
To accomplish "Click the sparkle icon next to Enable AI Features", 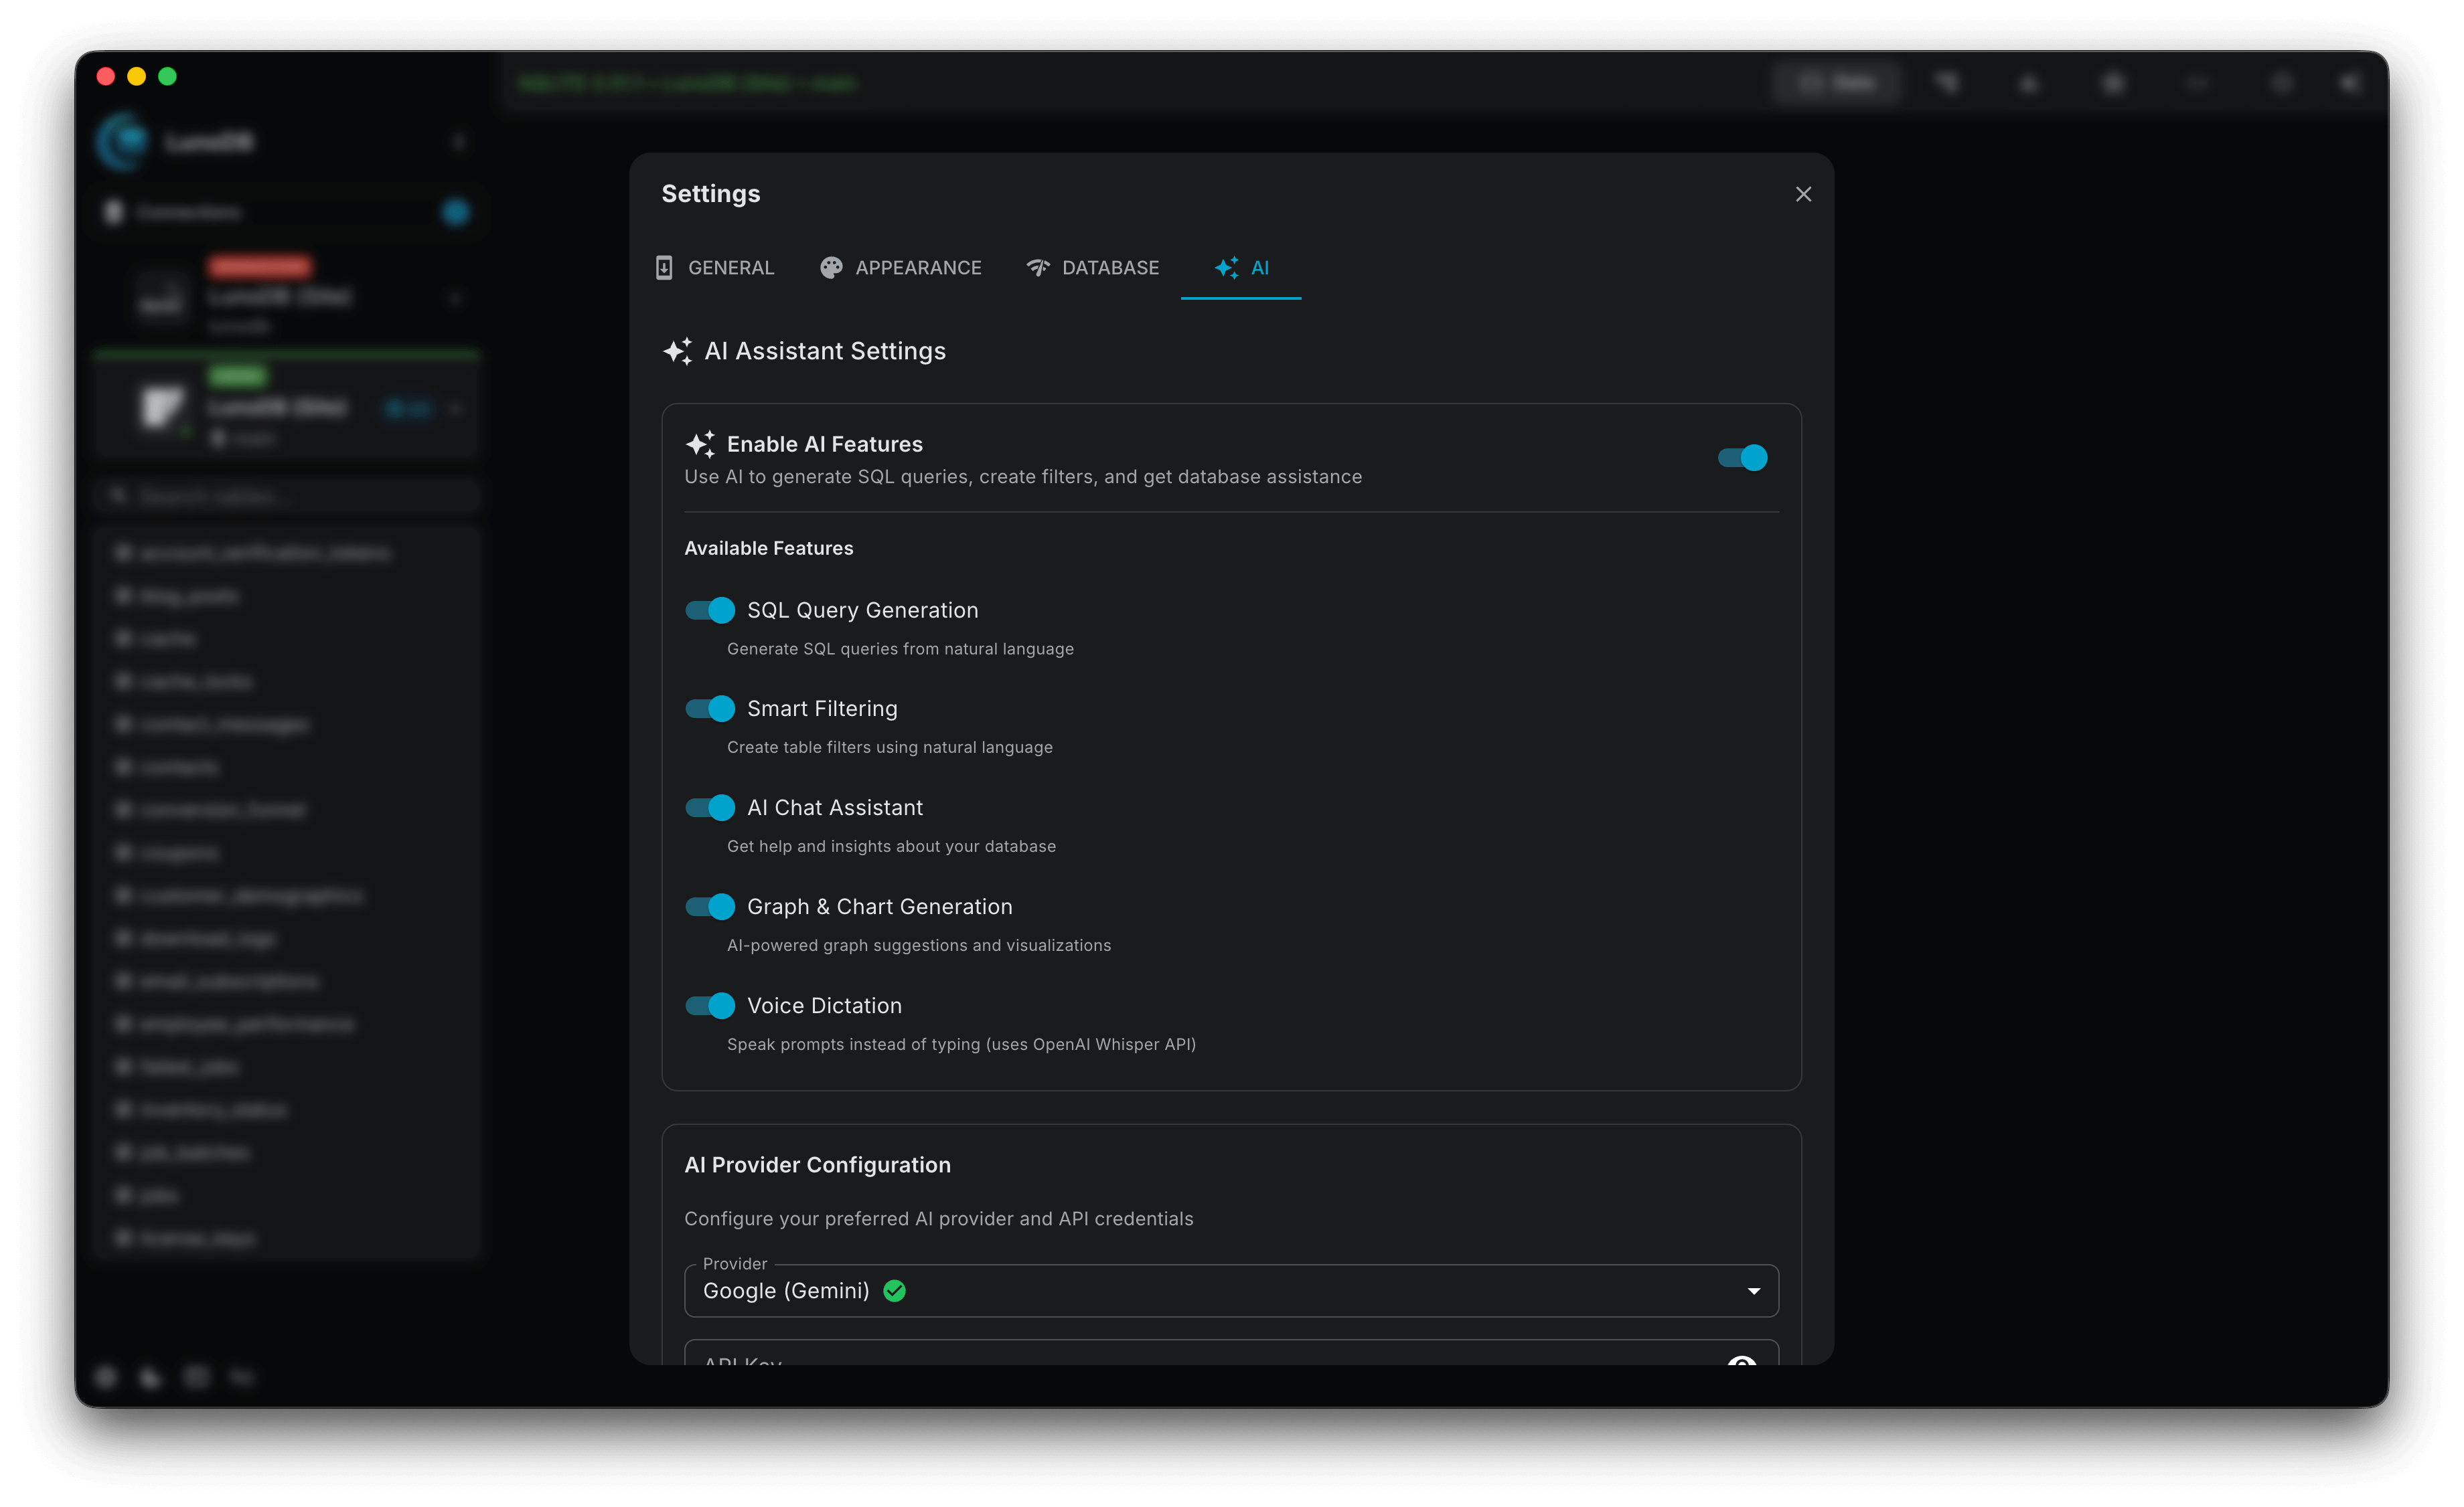I will [700, 444].
